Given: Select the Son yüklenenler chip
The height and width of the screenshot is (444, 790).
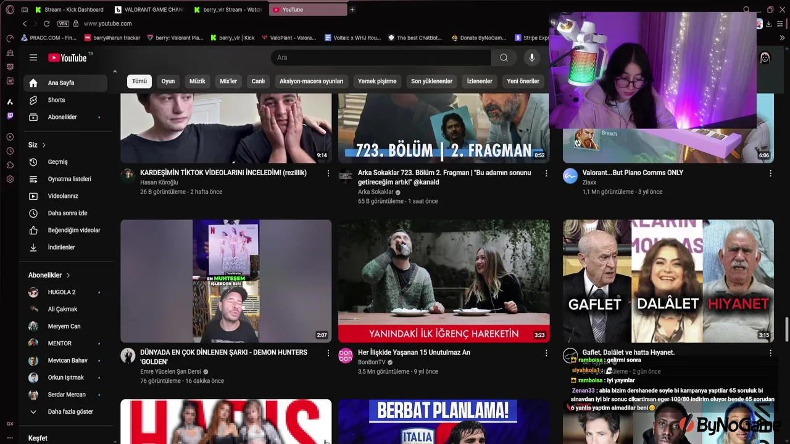Looking at the screenshot, I should pyautogui.click(x=432, y=81).
